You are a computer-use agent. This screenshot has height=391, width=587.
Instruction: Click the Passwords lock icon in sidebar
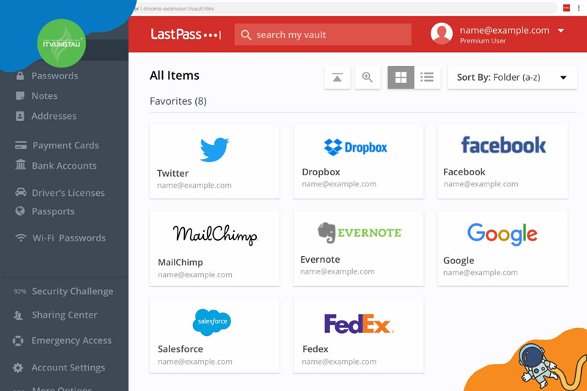click(21, 76)
